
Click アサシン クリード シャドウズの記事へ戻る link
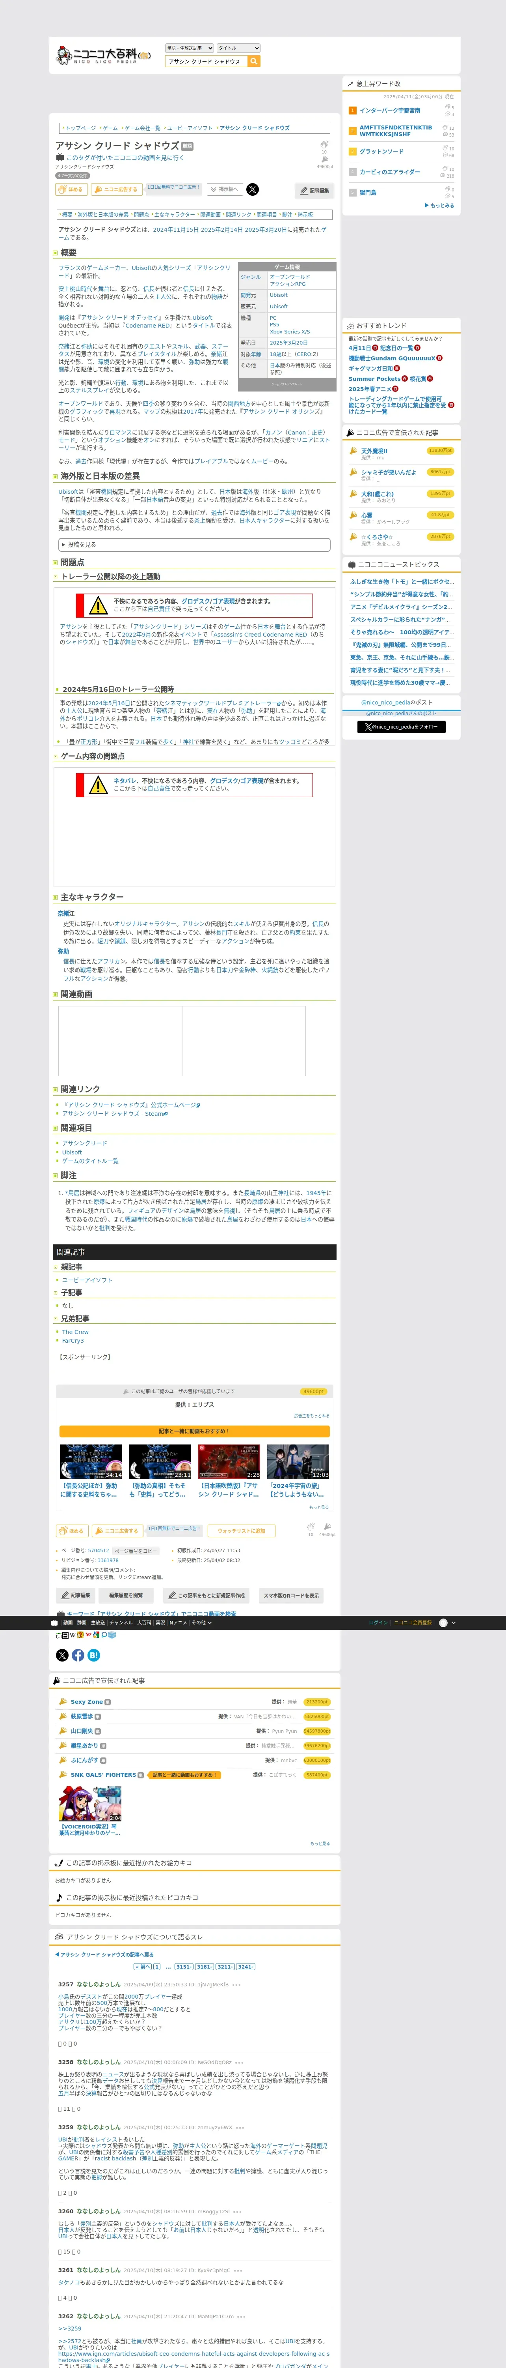pyautogui.click(x=105, y=1954)
